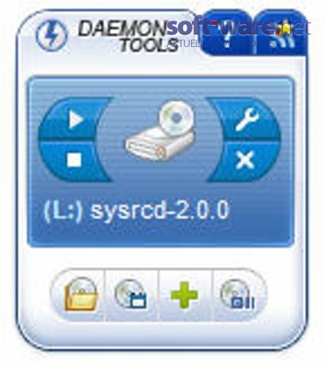Click the sysrcd-2.0.0 image name text
This screenshot has width=326, height=367.
click(160, 210)
